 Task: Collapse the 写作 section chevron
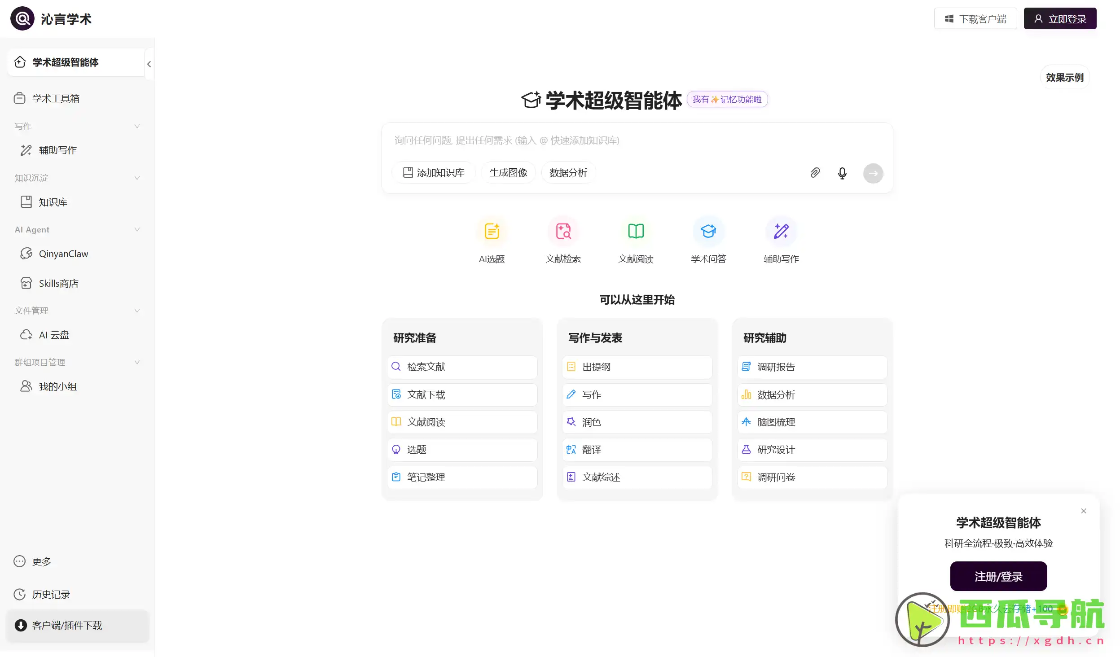click(137, 126)
